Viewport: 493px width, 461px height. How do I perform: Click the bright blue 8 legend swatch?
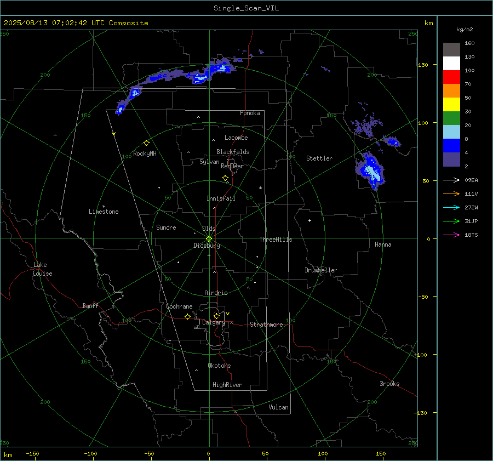click(x=451, y=146)
